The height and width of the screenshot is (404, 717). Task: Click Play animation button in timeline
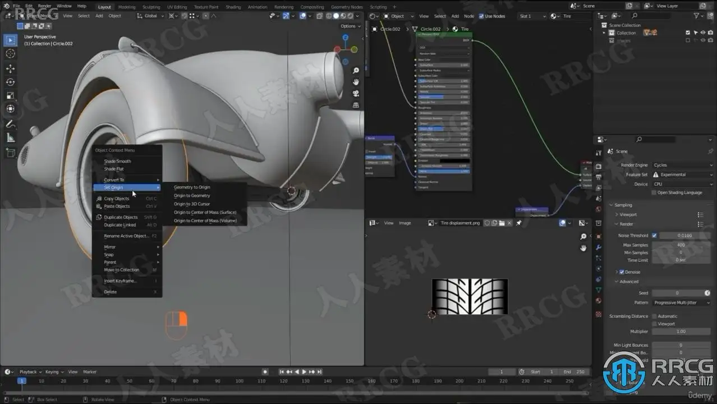(304, 371)
